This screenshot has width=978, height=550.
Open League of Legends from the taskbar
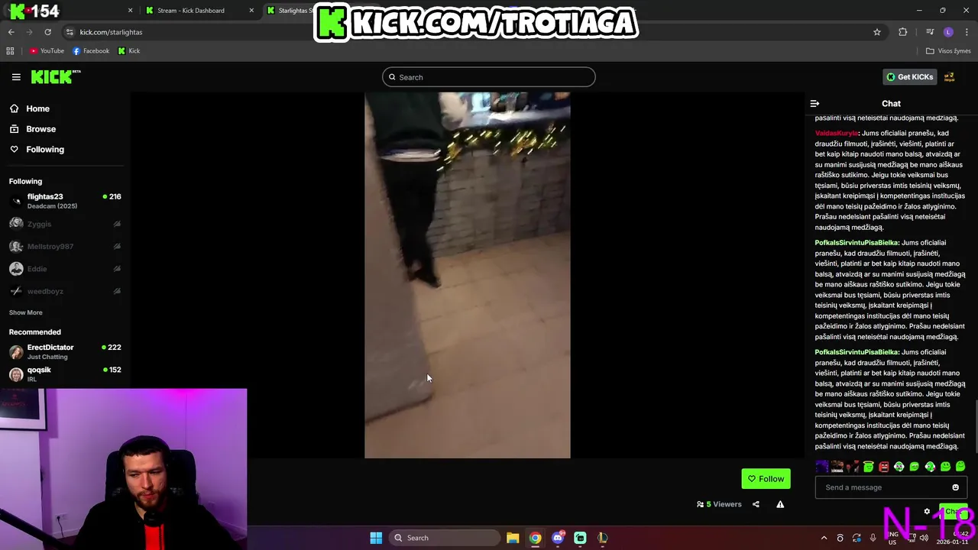602,538
